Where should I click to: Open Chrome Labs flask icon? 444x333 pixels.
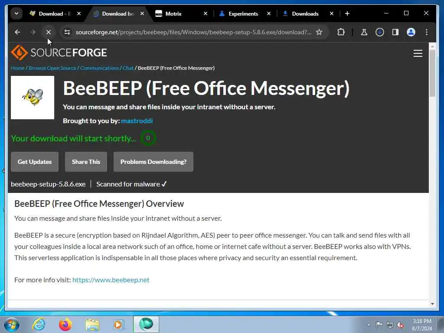coord(364,32)
